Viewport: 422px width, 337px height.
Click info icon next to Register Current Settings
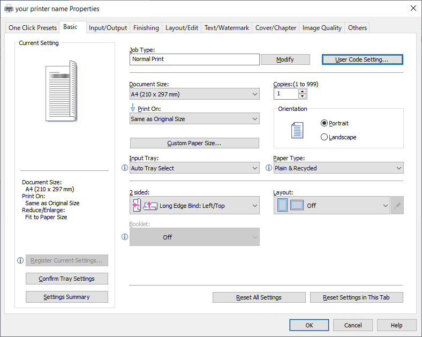[20, 260]
